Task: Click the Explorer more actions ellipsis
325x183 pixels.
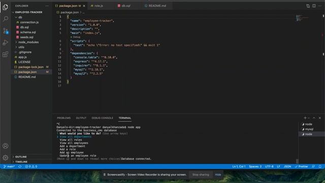Action: (x=47, y=6)
